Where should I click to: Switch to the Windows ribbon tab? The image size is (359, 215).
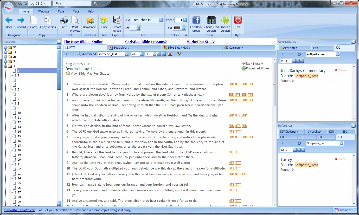44,11
